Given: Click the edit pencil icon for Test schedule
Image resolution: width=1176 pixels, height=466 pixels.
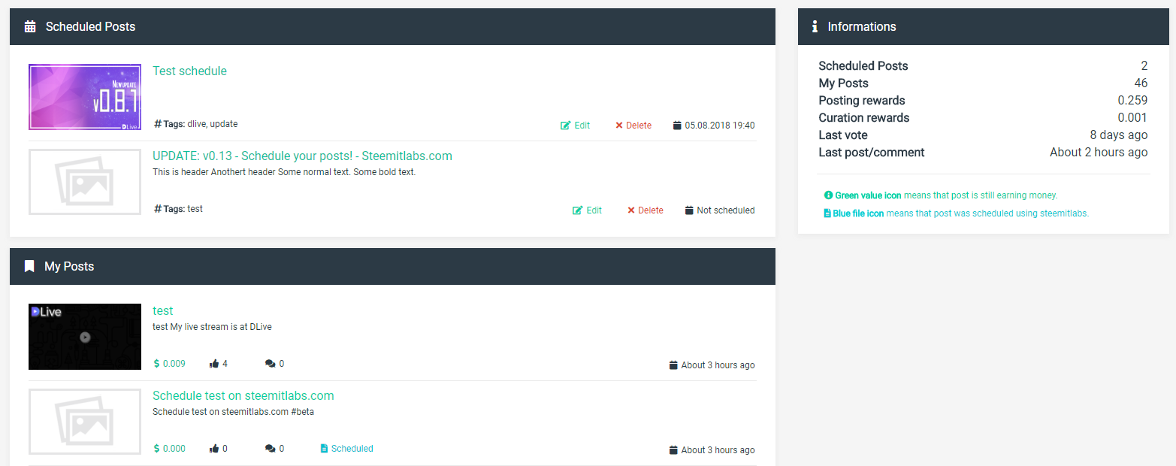Looking at the screenshot, I should pyautogui.click(x=566, y=126).
